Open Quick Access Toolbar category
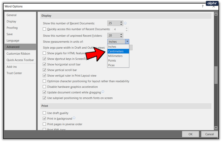Image resolution: width=222 pixels, height=142 pixels. [x=20, y=60]
